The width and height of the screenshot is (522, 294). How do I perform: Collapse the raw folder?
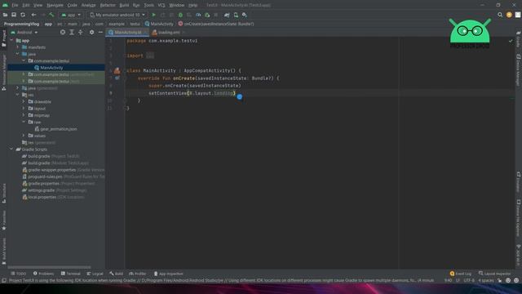coord(24,122)
